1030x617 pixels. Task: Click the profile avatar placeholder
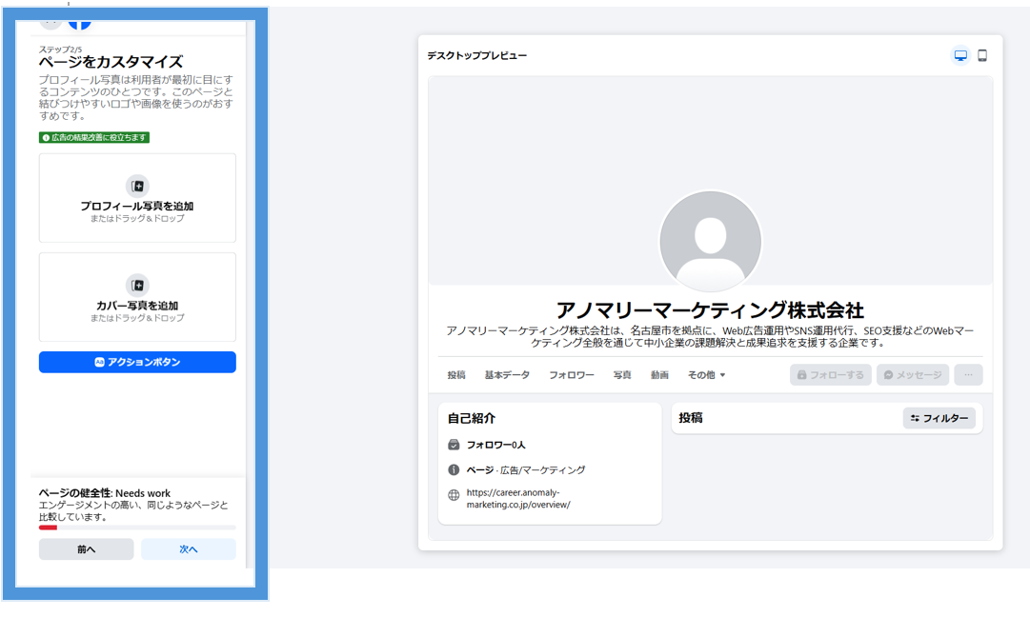click(x=710, y=242)
